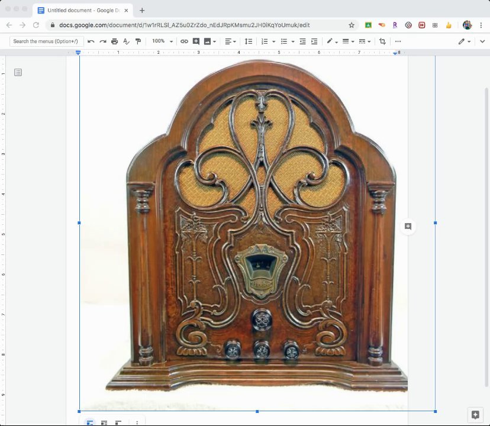Click the selected vintage radio image
Viewport: 490px width, 426px height.
point(257,234)
